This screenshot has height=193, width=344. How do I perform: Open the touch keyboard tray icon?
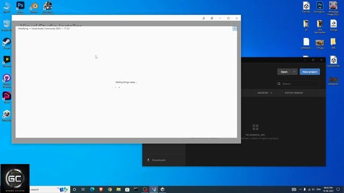tap(294, 189)
